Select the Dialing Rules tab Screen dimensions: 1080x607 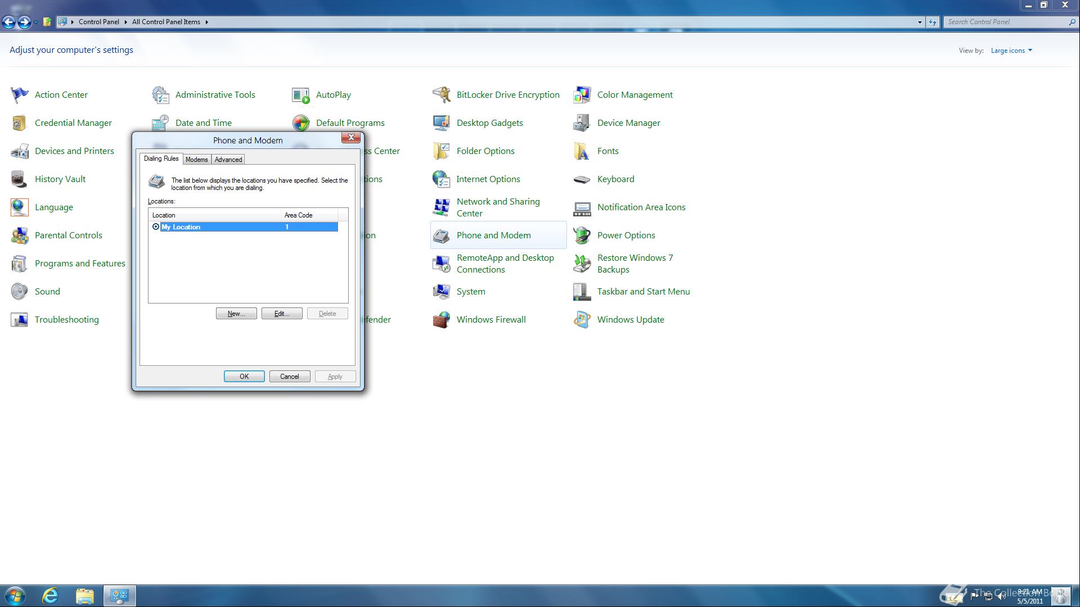pos(161,158)
